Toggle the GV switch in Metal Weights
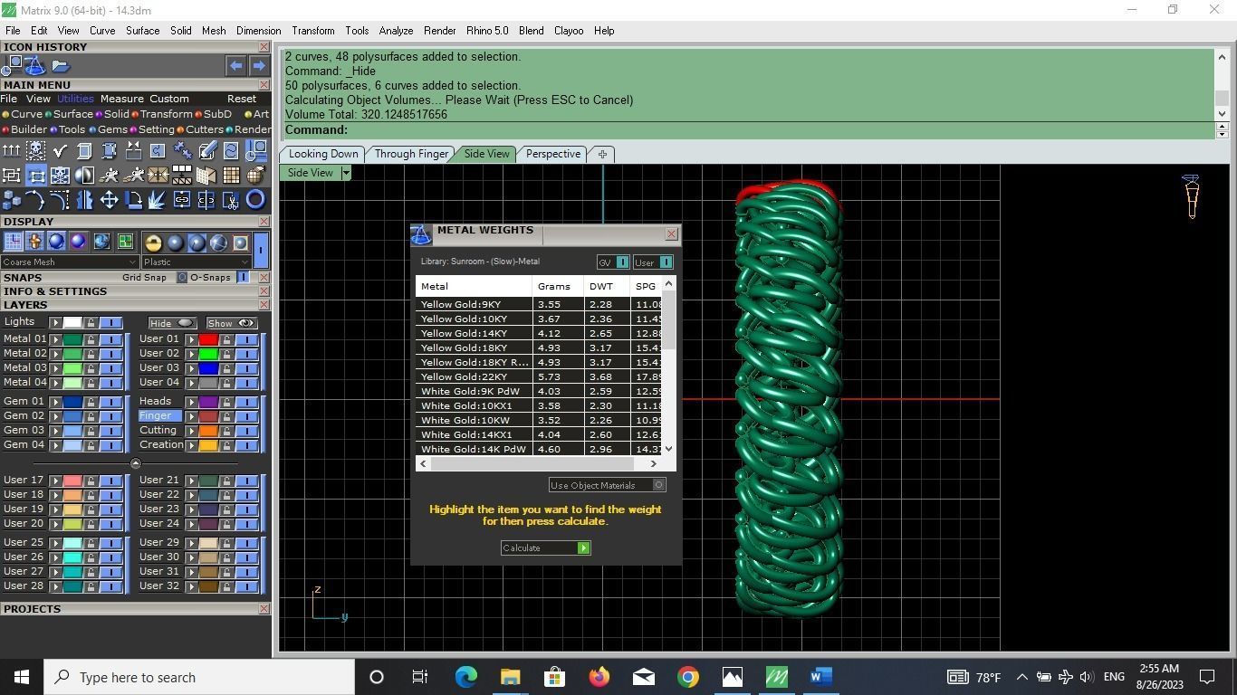 click(x=622, y=262)
